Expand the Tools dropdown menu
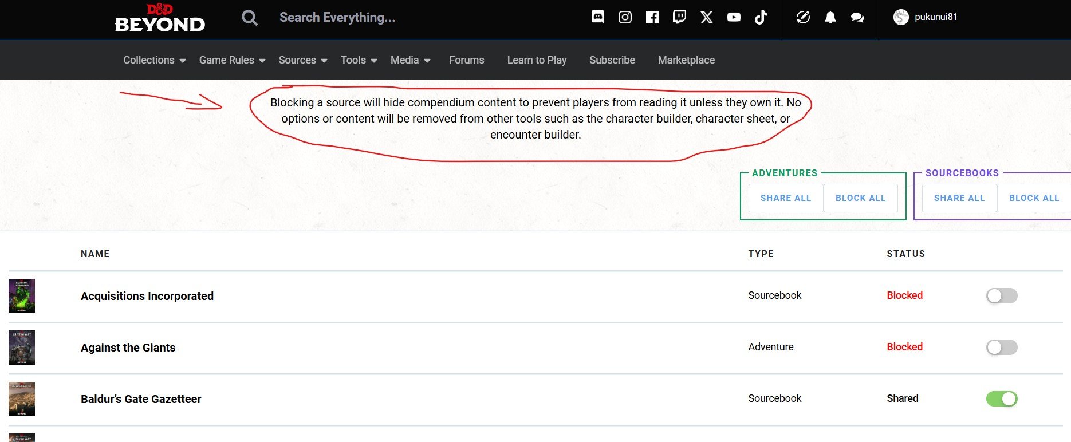The image size is (1071, 442). [x=359, y=60]
